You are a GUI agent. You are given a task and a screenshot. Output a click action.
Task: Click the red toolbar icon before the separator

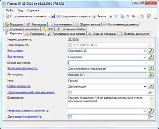pos(134,16)
